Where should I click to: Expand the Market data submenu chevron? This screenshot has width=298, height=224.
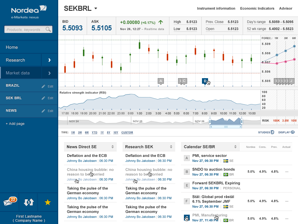[49, 73]
